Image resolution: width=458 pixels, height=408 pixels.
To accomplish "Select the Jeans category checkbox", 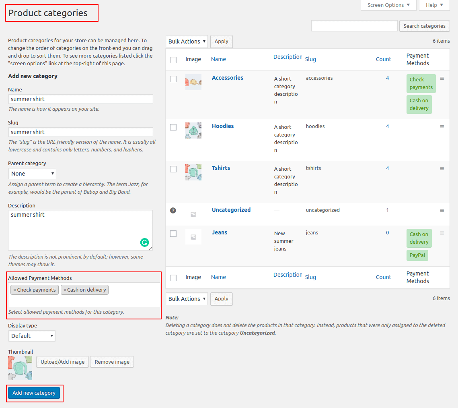I will pyautogui.click(x=173, y=234).
